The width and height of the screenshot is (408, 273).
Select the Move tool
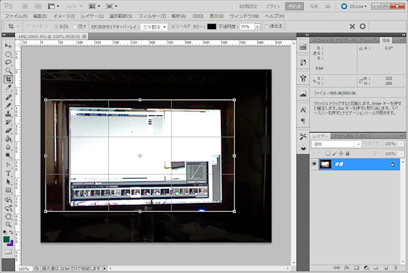point(8,45)
